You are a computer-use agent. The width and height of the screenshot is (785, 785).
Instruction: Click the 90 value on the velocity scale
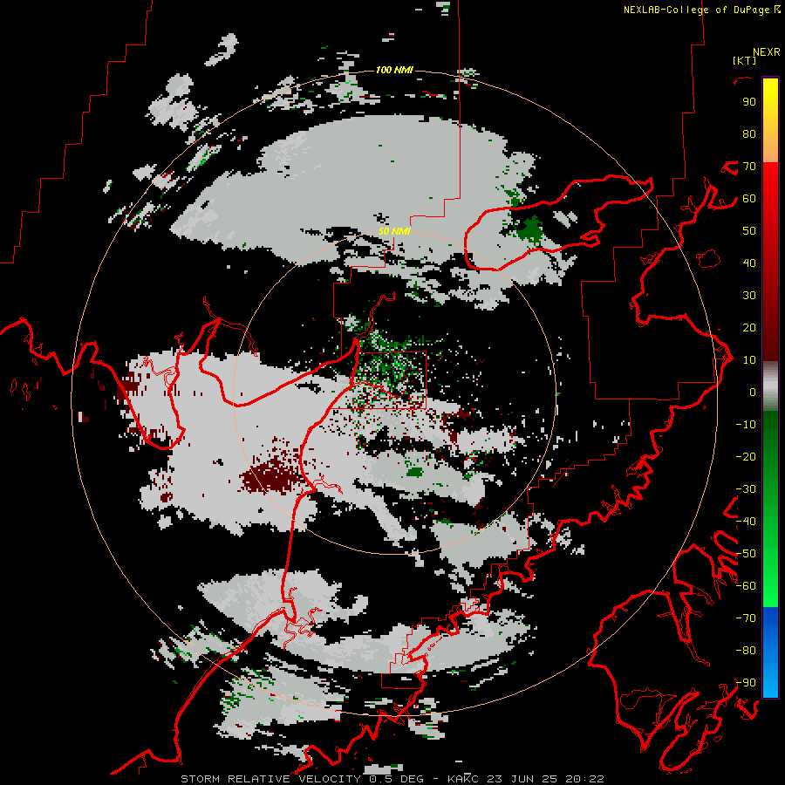click(749, 102)
